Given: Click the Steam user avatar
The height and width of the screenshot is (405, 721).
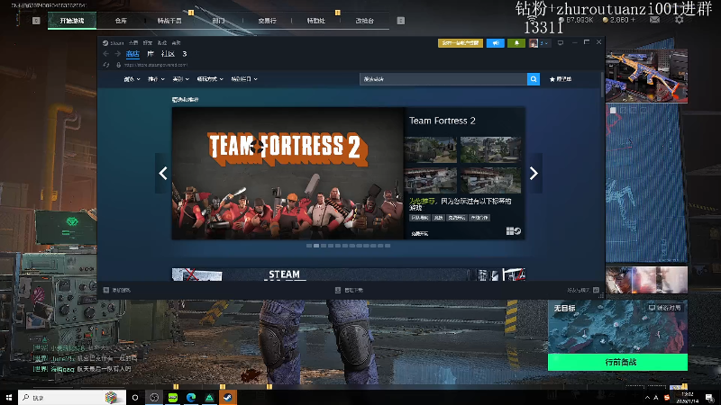Looking at the screenshot, I should pyautogui.click(x=534, y=42).
